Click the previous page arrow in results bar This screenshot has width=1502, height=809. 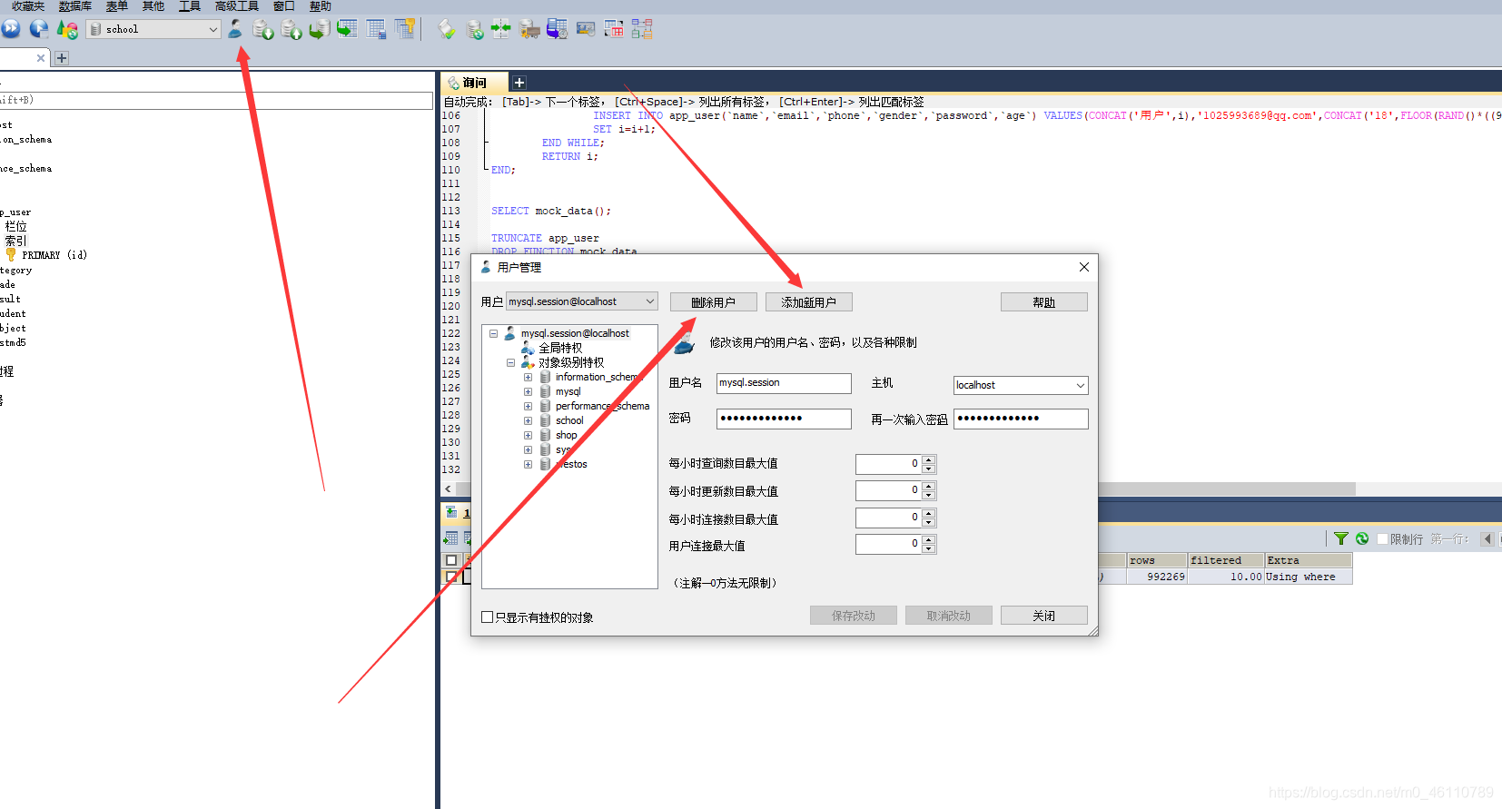1487,538
